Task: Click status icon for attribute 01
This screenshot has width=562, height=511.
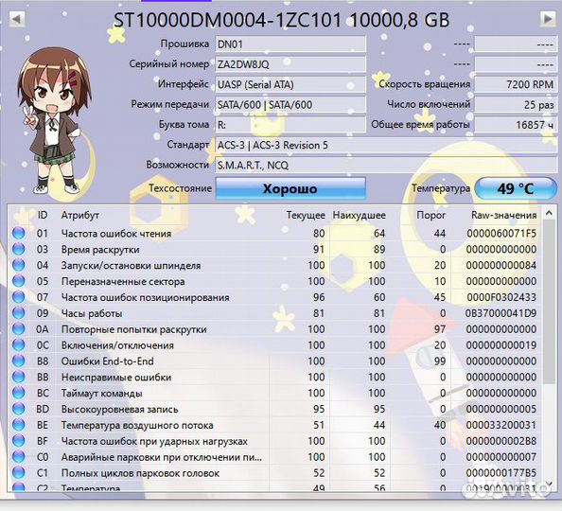Action: click(x=19, y=233)
